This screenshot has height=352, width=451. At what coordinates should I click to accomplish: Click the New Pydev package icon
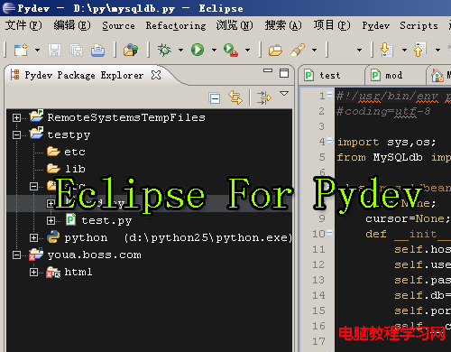coord(131,50)
